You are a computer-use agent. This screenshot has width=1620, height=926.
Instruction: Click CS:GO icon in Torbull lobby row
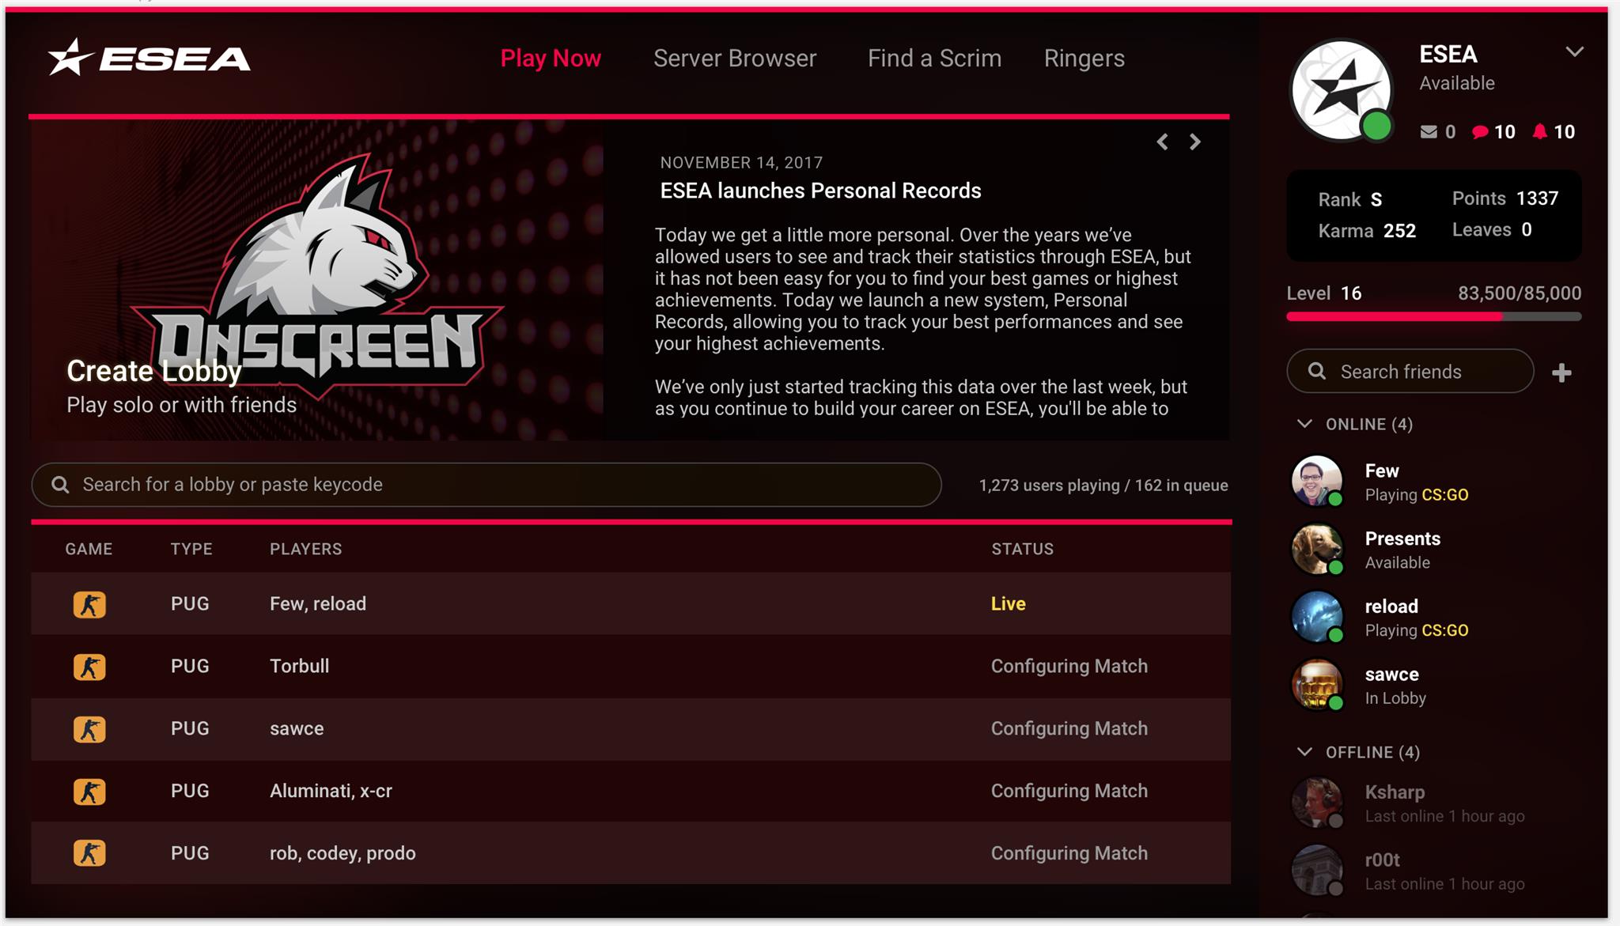coord(89,667)
